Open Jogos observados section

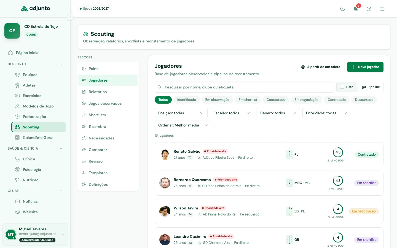point(108,103)
